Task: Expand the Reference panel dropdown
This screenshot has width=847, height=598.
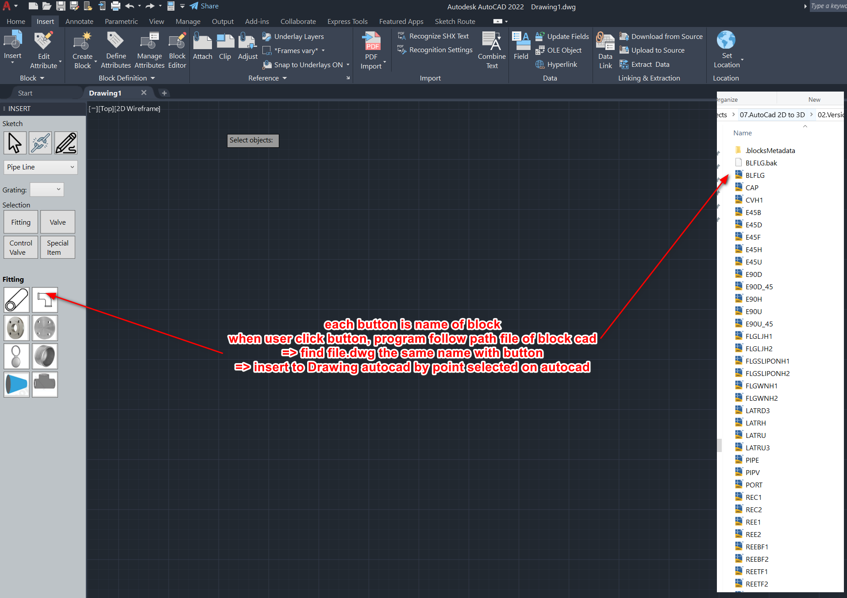Action: pyautogui.click(x=268, y=78)
